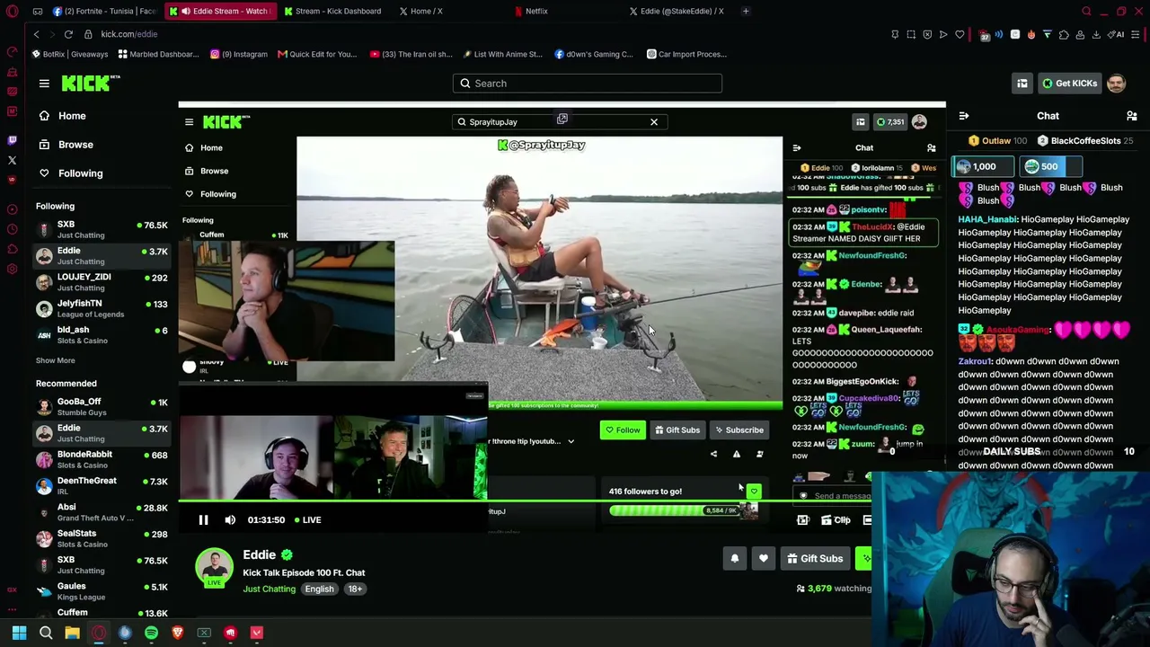This screenshot has height=647, width=1150.
Task: Jump to LIVE in the player
Action: tap(306, 519)
